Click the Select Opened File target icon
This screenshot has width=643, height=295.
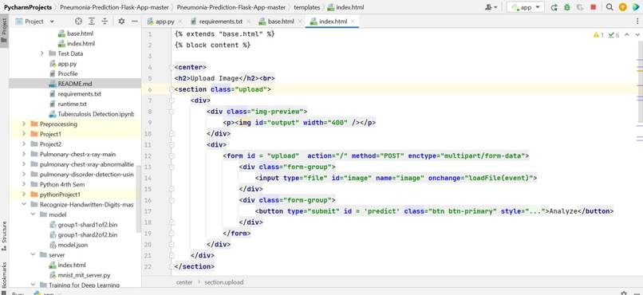pyautogui.click(x=78, y=22)
